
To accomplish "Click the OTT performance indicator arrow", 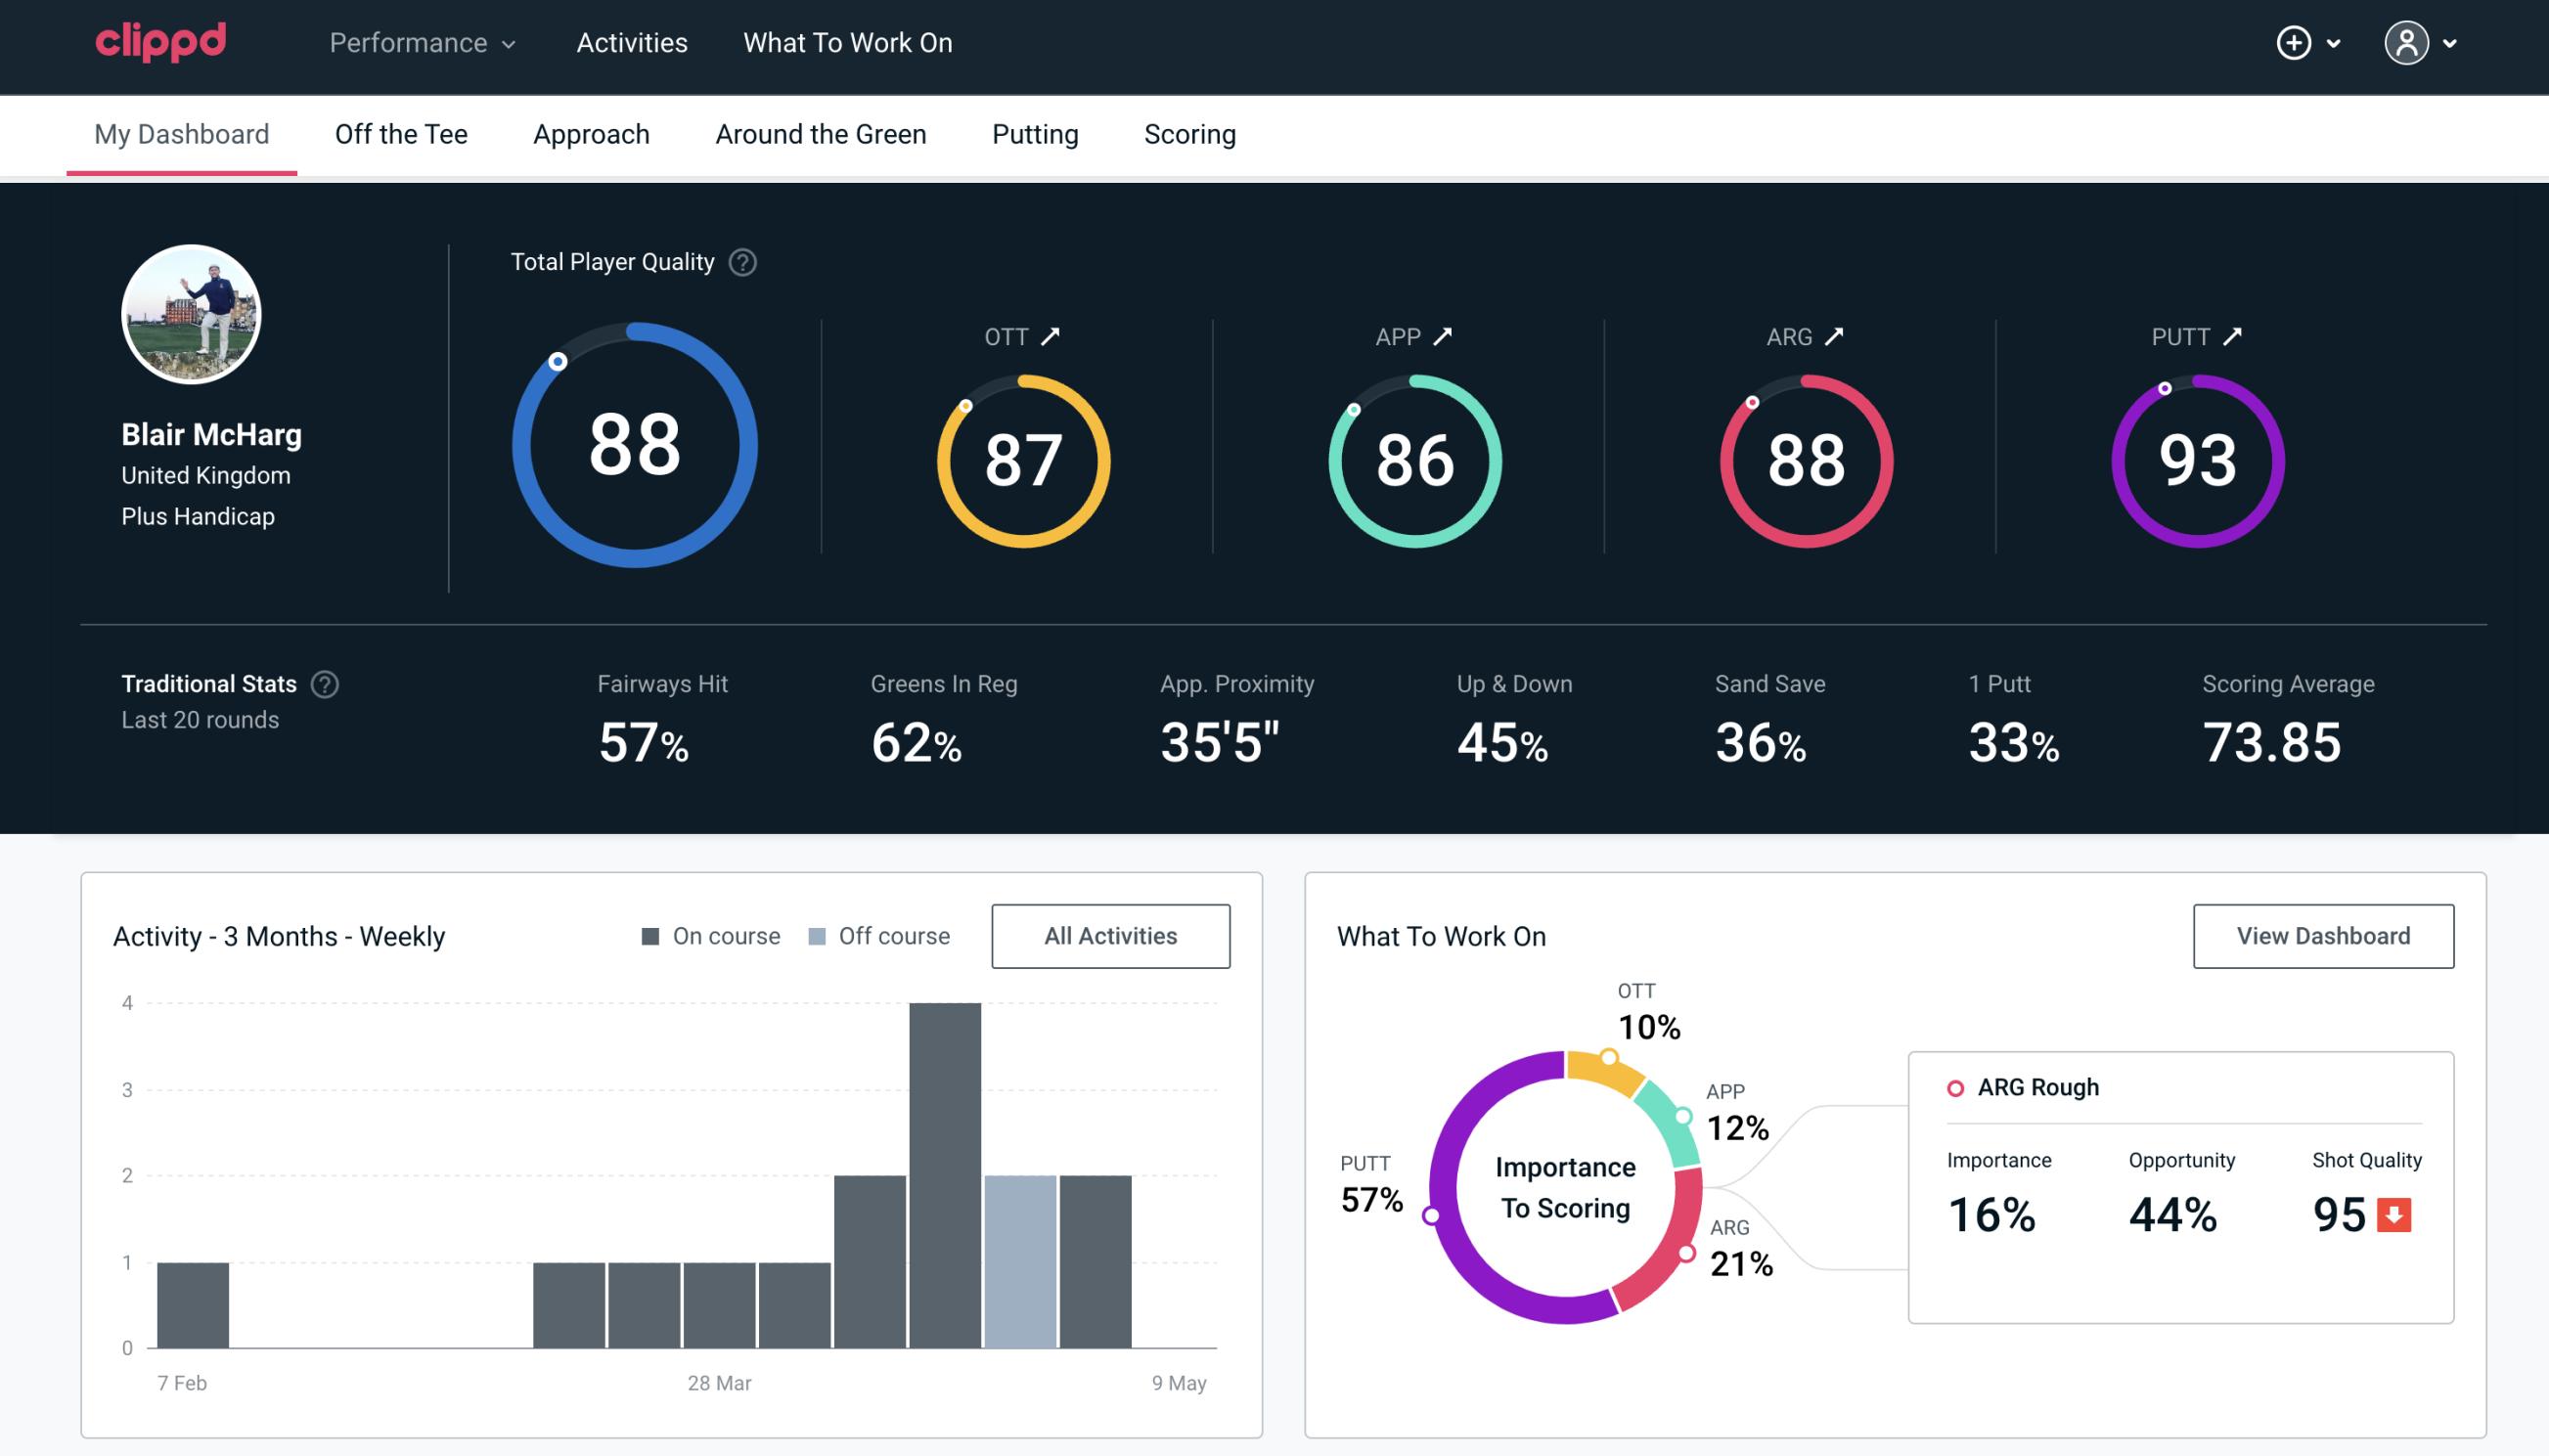I will [x=1051, y=336].
